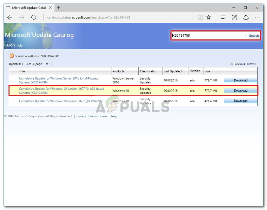
Task: Open the help link in the footer
Action: click(114, 116)
